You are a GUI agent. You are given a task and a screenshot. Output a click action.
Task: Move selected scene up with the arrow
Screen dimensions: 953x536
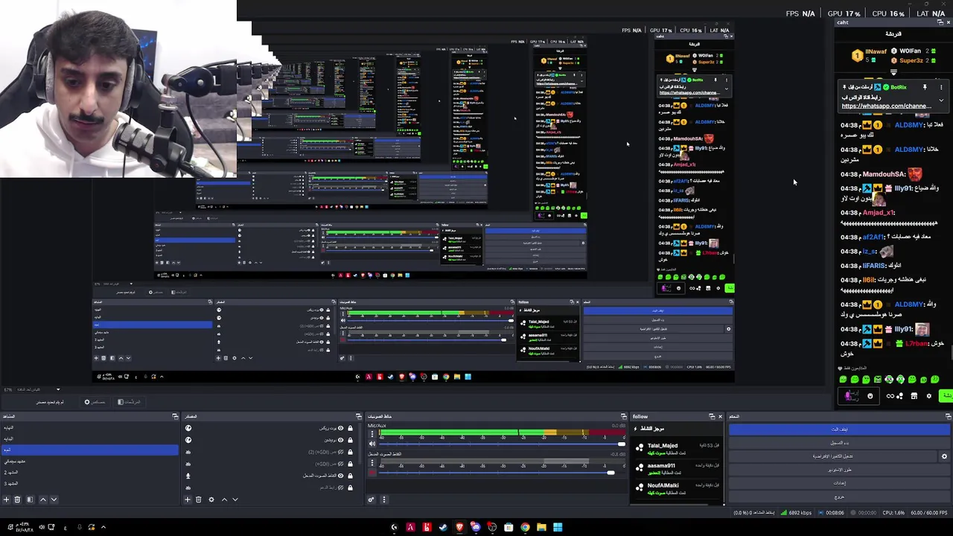point(42,500)
